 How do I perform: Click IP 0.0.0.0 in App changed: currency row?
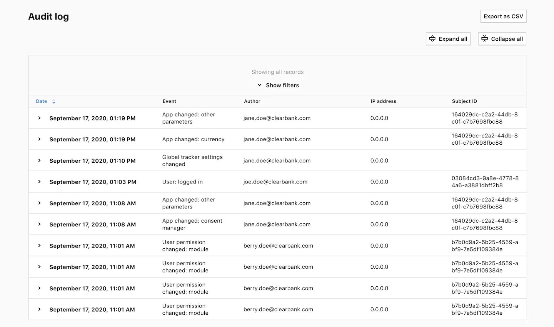click(x=379, y=139)
